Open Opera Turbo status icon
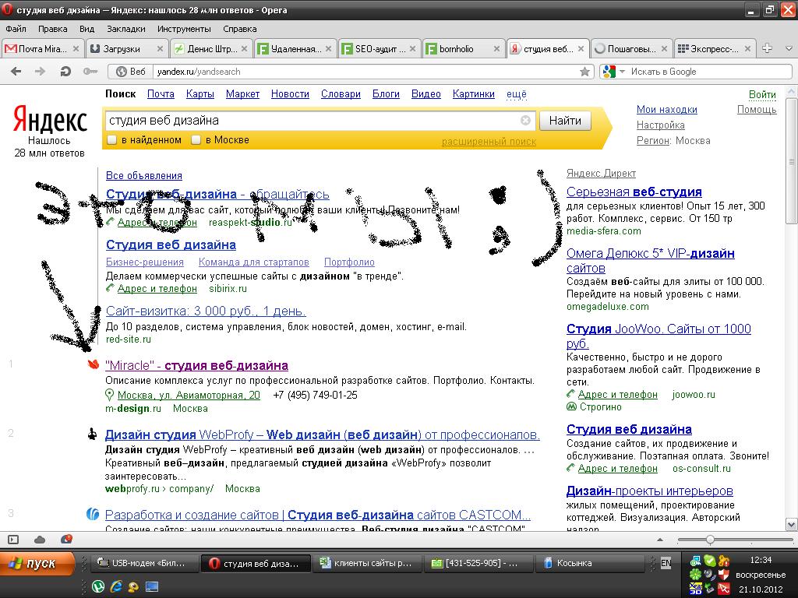 66,539
